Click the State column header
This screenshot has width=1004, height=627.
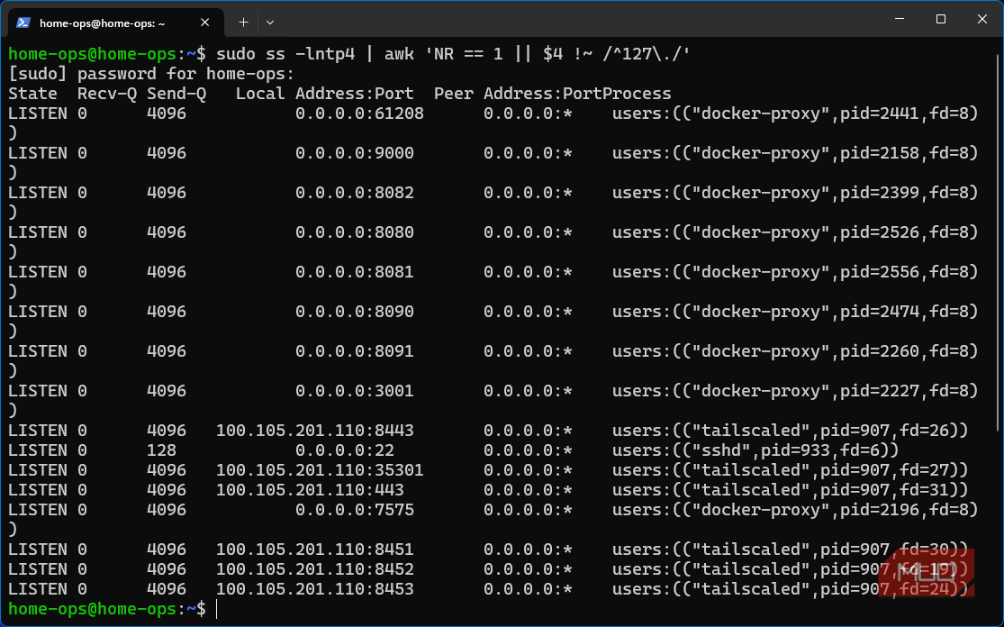point(32,94)
